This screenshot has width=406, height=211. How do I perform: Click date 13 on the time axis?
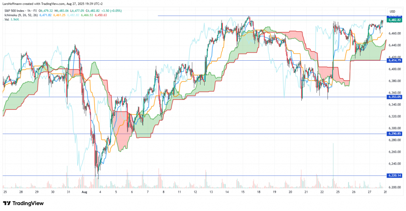coord(211,192)
